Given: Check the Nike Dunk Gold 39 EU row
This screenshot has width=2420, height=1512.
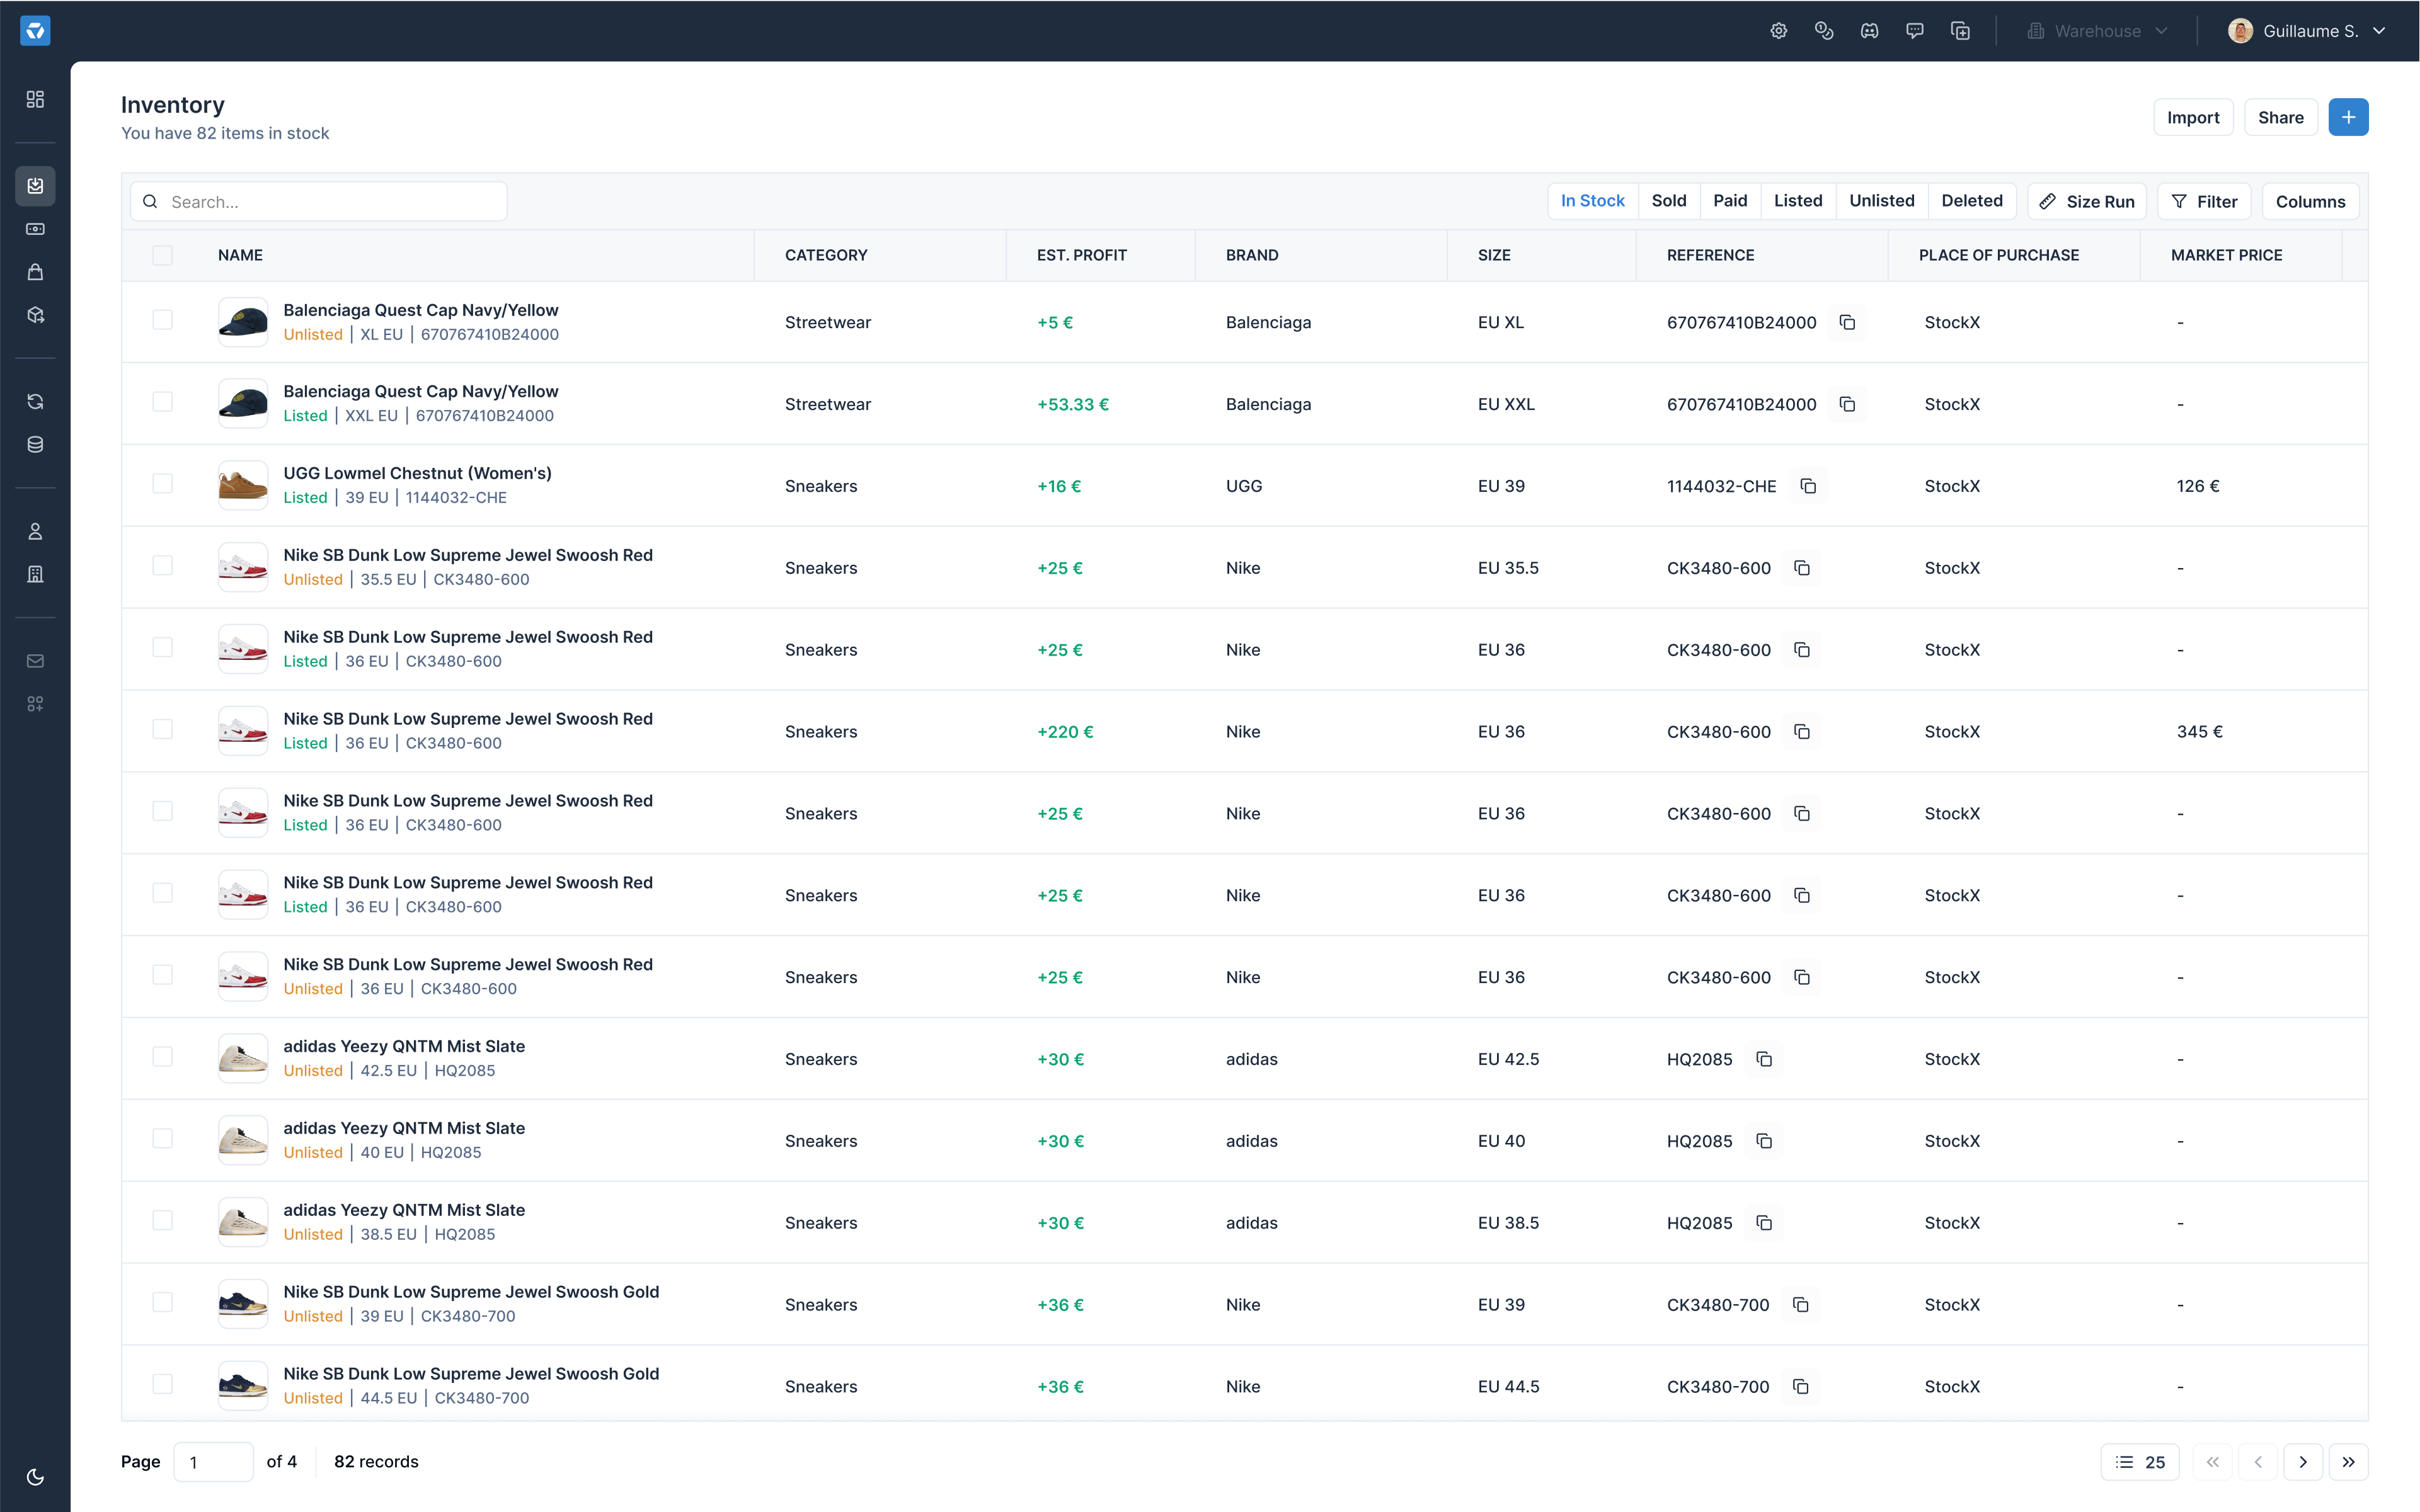Looking at the screenshot, I should click(162, 1302).
